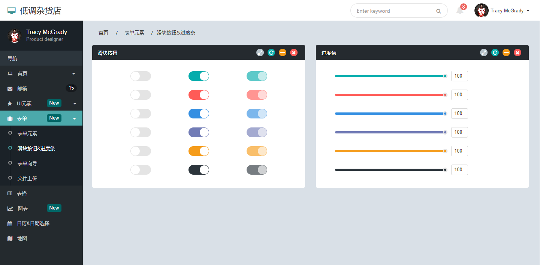Go to 表单元素 in the breadcrumb
The width and height of the screenshot is (540, 265).
134,33
